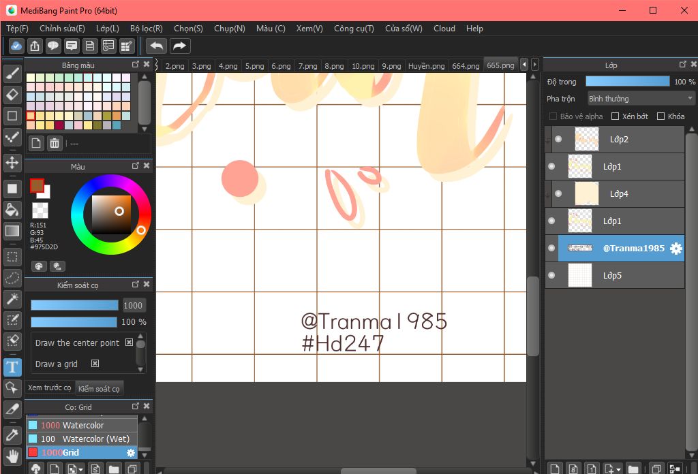Hide the Lớp5 layer

point(551,275)
